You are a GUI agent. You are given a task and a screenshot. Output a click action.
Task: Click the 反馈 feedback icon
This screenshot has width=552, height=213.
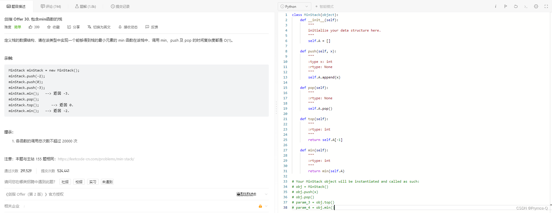pyautogui.click(x=147, y=27)
